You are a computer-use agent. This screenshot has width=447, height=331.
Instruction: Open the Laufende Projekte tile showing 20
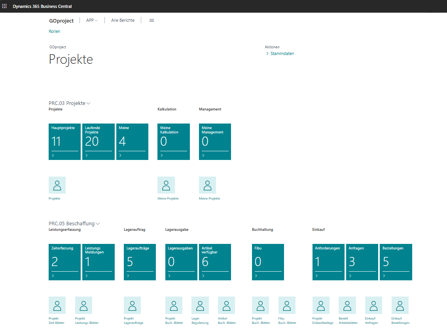click(x=98, y=141)
